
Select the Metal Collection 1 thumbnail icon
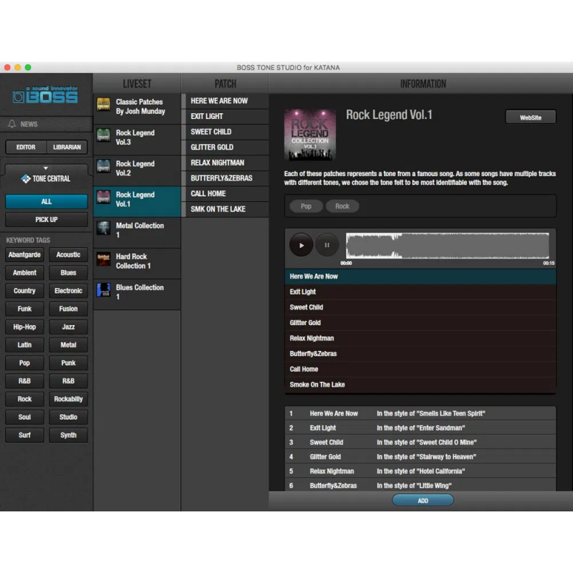pyautogui.click(x=103, y=228)
